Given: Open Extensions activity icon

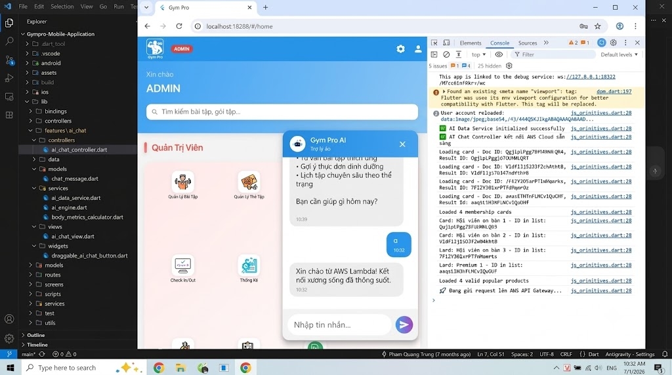Looking at the screenshot, I should point(9,115).
